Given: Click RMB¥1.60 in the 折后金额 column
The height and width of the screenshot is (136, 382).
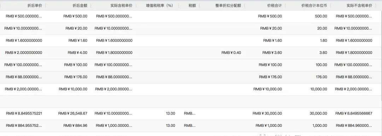Looking at the screenshot, I should pos(78,41).
